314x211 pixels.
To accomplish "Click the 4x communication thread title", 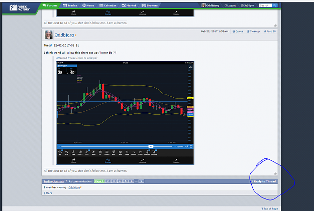I will [x=80, y=181].
